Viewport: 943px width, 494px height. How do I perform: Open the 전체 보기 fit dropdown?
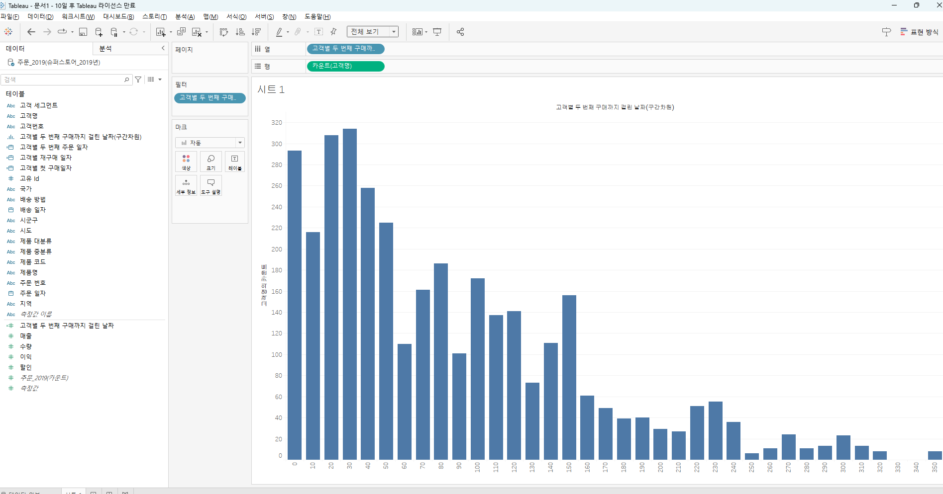[373, 32]
